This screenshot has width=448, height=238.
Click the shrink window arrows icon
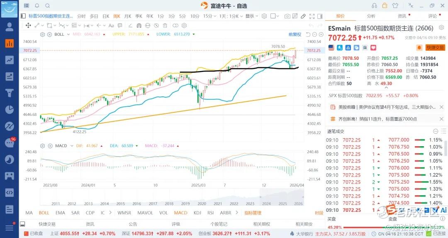pos(411,5)
